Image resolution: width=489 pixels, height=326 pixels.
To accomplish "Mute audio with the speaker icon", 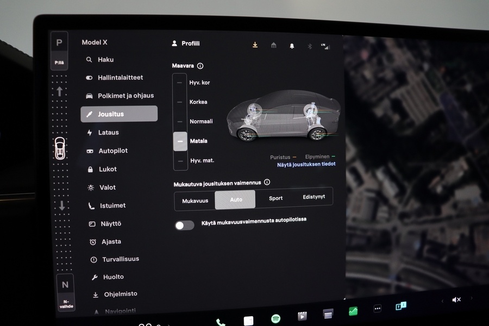I will pos(456,299).
